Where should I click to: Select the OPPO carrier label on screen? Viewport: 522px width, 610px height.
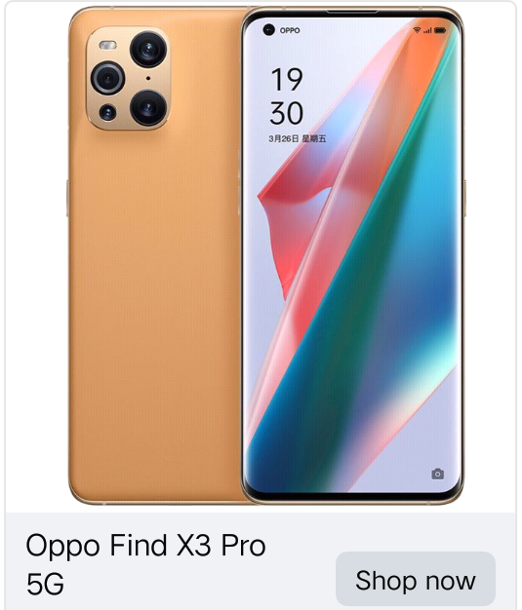pos(290,30)
